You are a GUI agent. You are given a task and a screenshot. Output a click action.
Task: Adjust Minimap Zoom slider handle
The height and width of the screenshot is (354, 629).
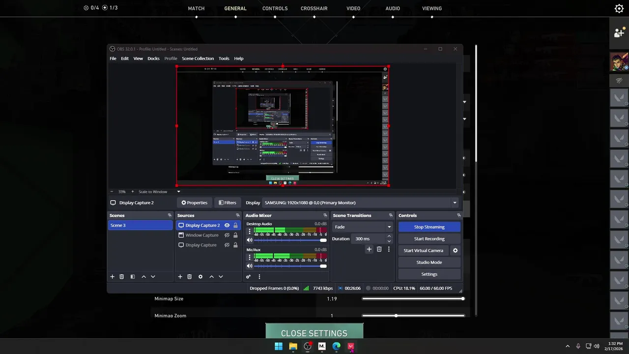point(396,316)
